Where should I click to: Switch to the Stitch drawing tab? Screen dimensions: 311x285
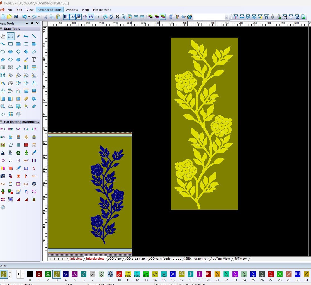pos(195,259)
